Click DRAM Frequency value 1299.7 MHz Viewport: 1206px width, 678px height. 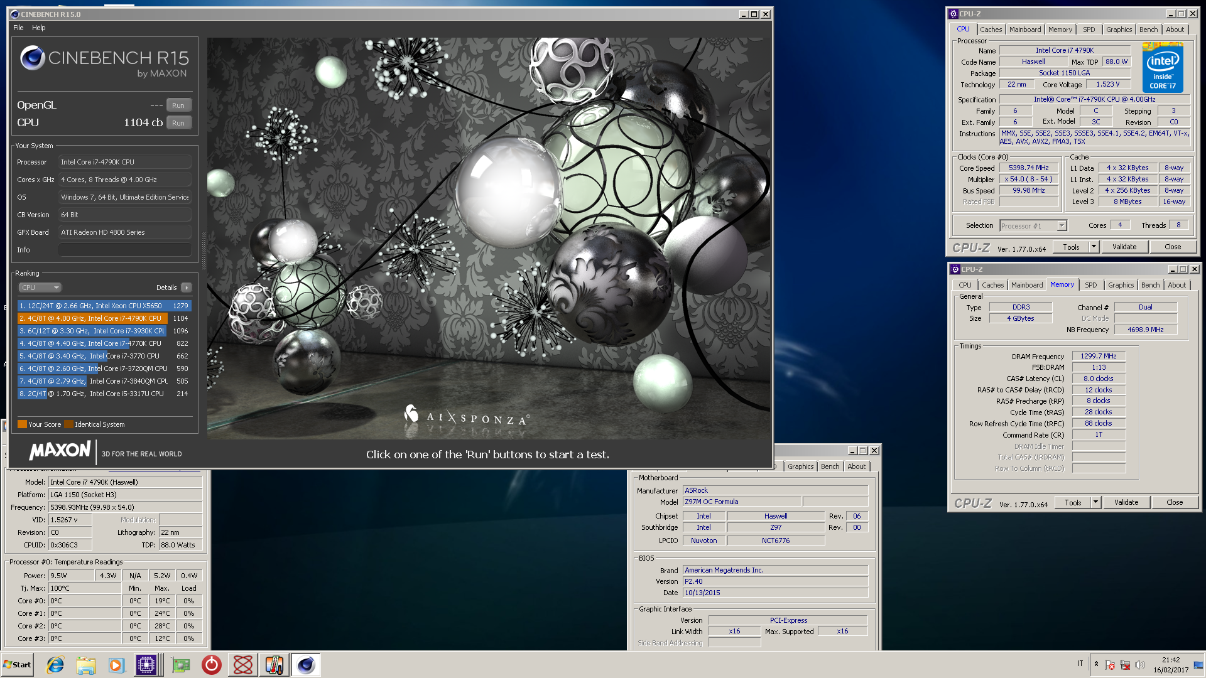coord(1099,357)
